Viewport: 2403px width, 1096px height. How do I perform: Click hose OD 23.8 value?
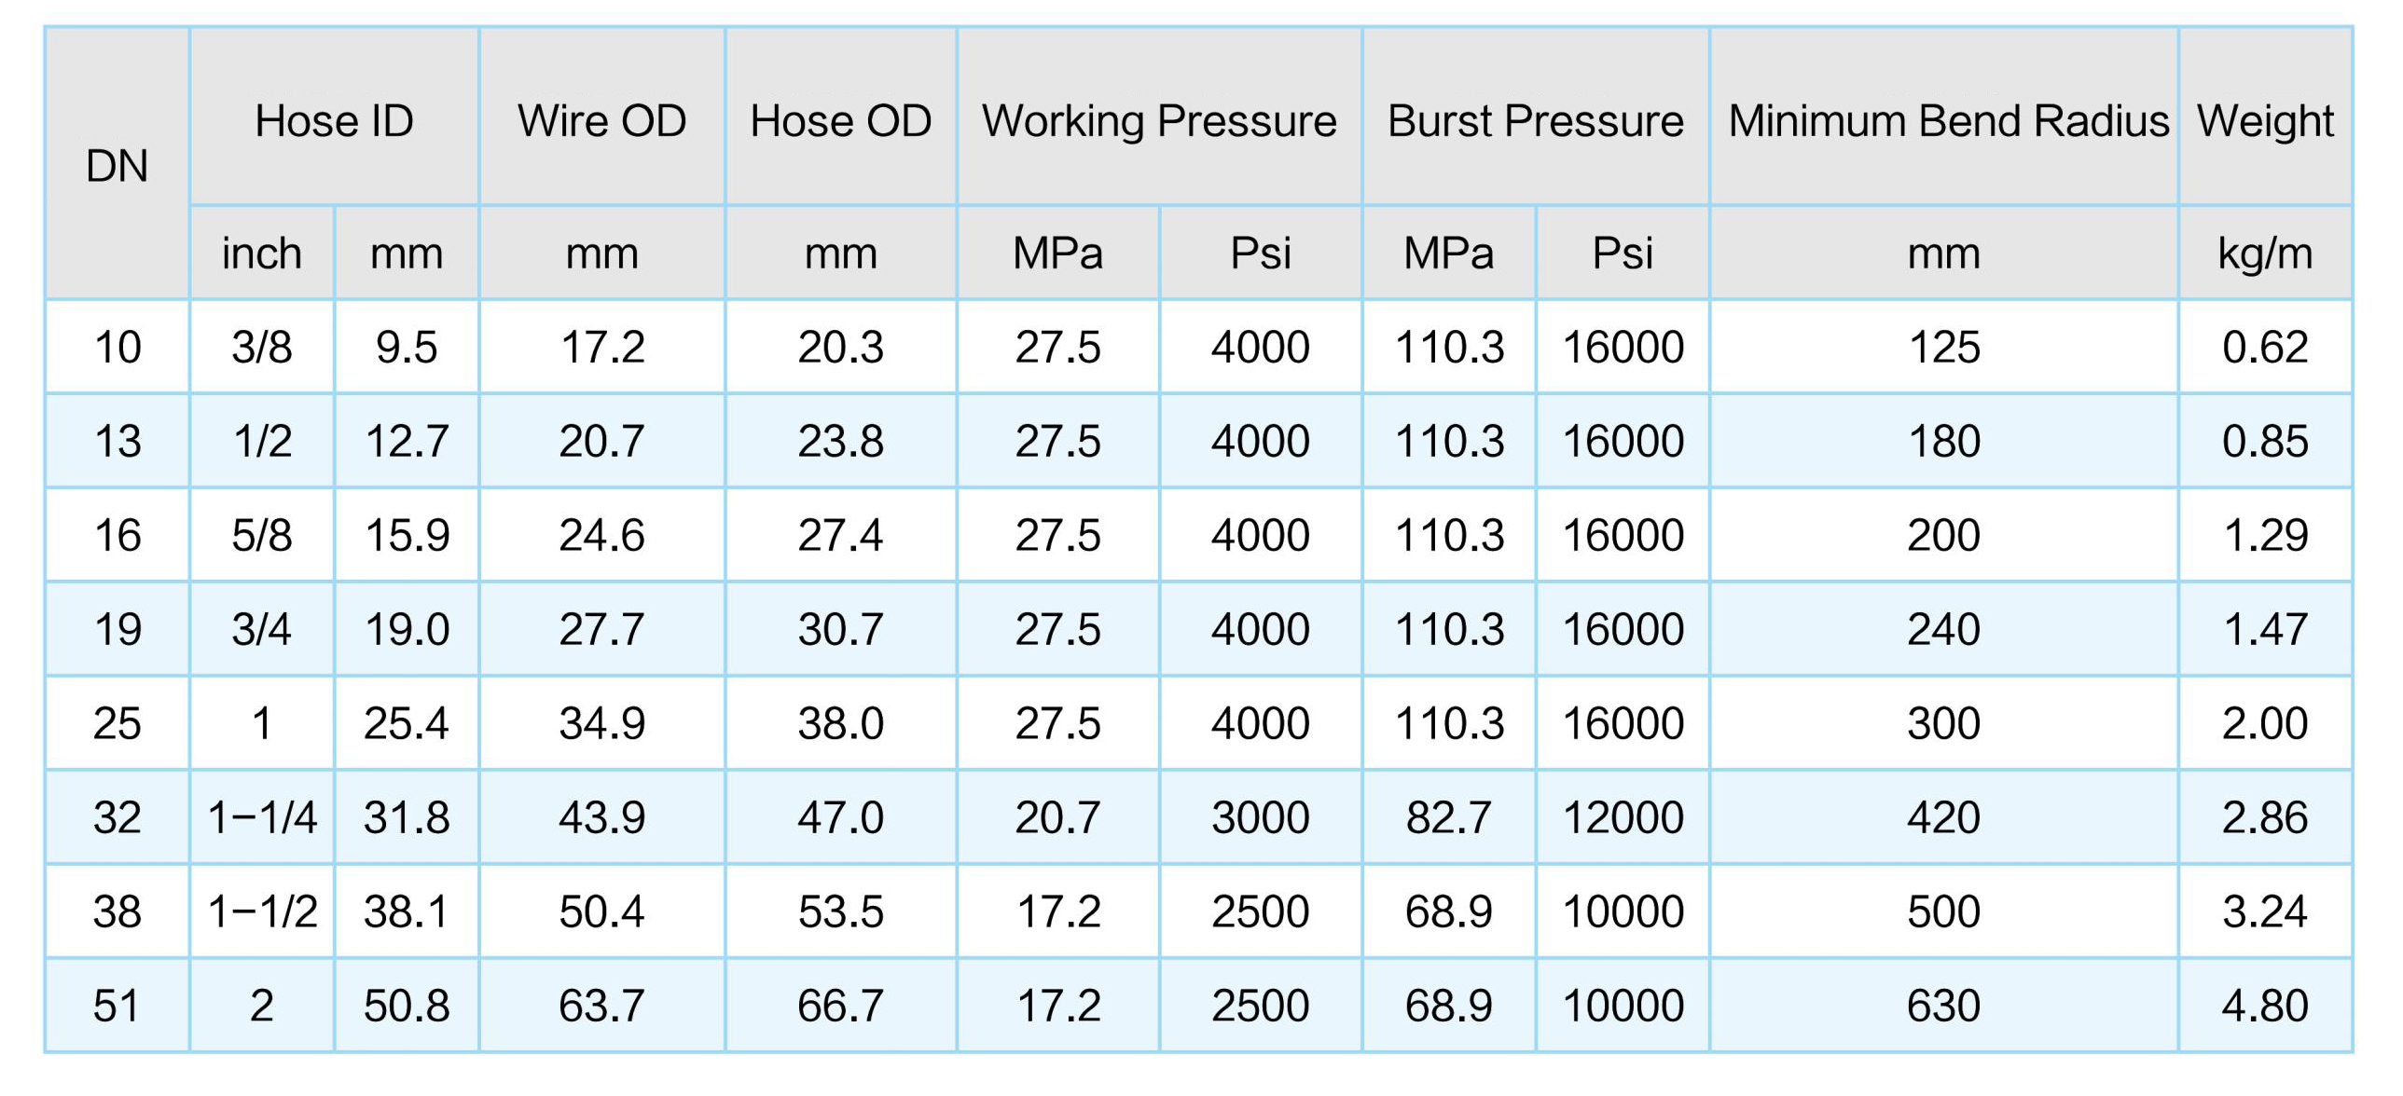(x=840, y=441)
